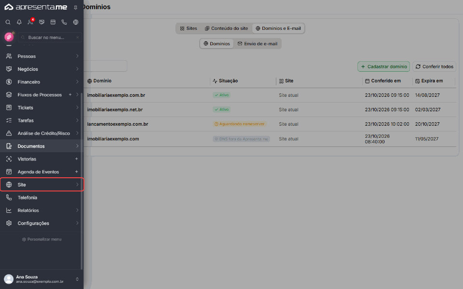
Task: Click the pink sparkle assistant avatar
Action: pyautogui.click(x=9, y=37)
